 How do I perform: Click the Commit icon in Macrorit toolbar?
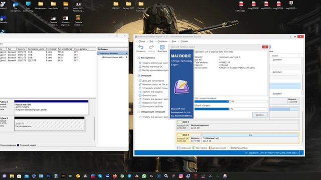click(162, 47)
